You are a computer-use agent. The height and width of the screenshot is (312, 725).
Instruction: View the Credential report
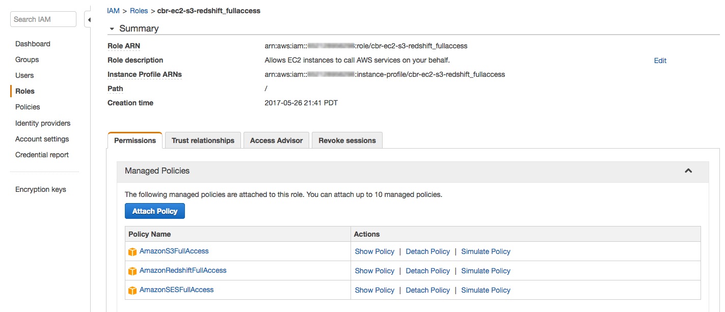pyautogui.click(x=42, y=155)
